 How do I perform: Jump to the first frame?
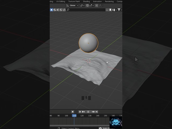pos(80,112)
